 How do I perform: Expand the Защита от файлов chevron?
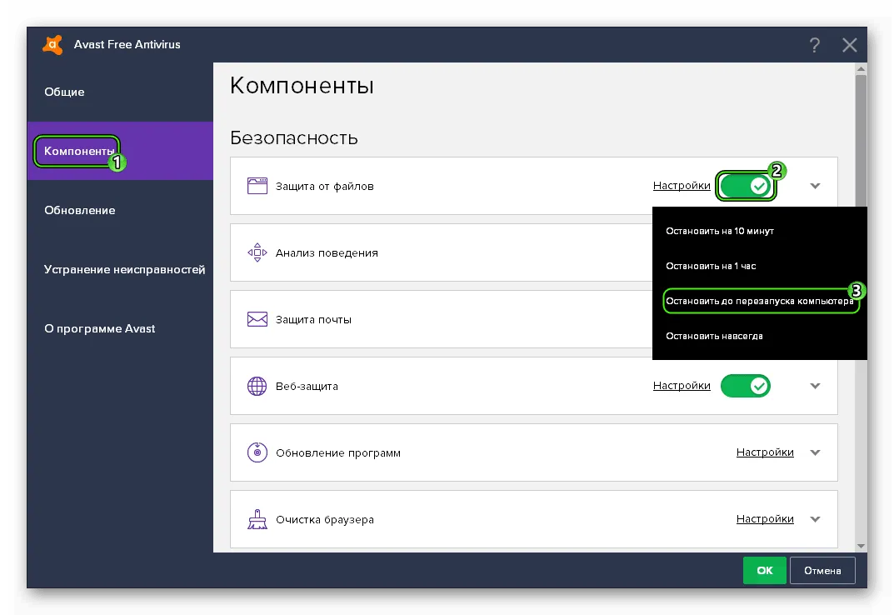(x=815, y=186)
